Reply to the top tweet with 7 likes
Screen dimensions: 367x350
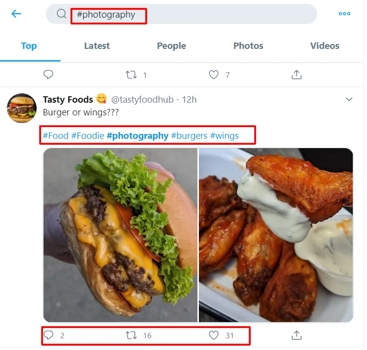tap(48, 75)
